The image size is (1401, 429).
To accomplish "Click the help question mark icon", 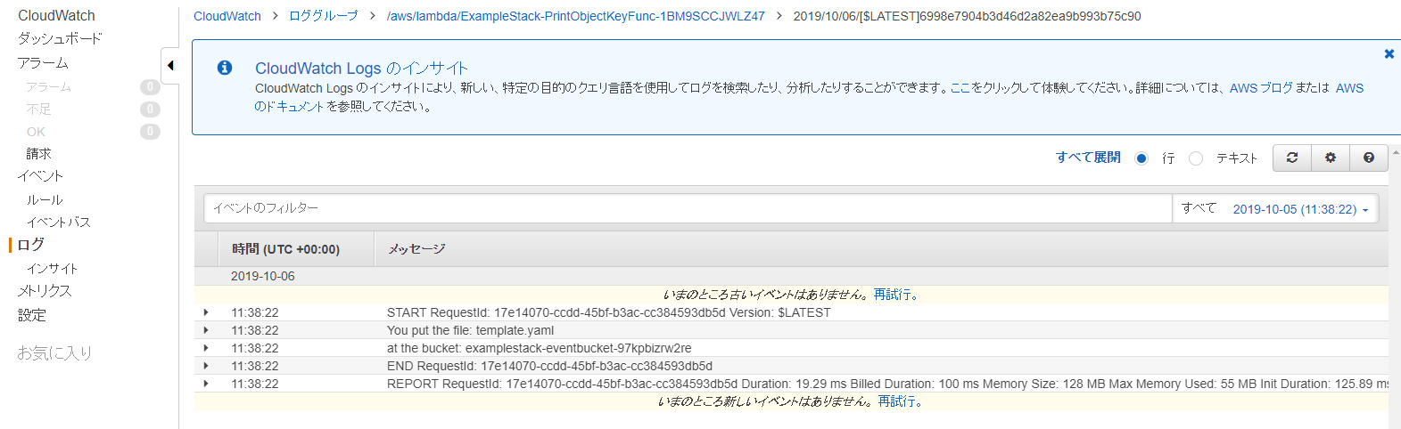I will tap(1368, 158).
